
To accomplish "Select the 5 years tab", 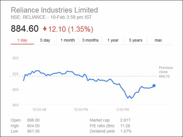I will point(135,40).
